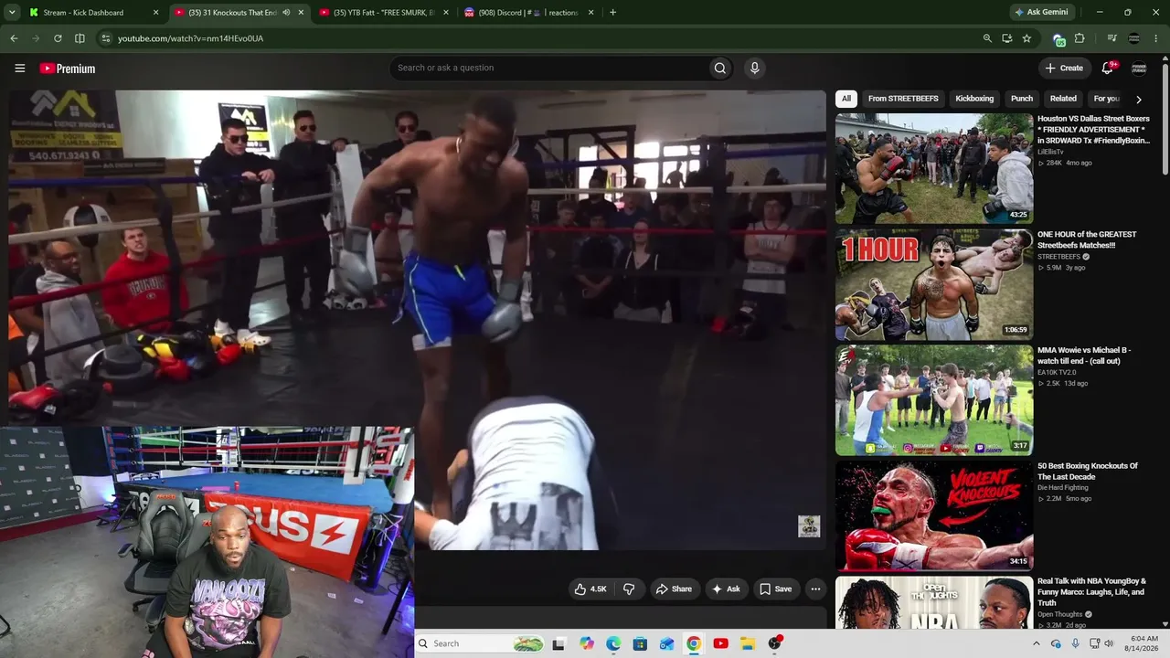Select the Punch filter chip
The height and width of the screenshot is (658, 1170).
point(1022,99)
